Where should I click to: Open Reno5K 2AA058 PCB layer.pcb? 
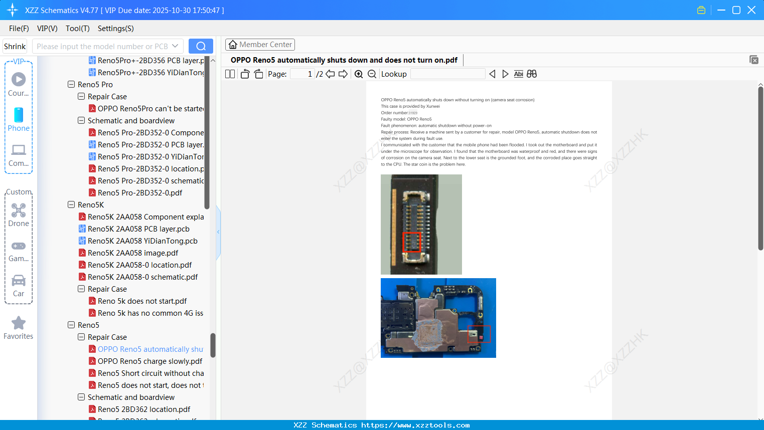tap(138, 229)
